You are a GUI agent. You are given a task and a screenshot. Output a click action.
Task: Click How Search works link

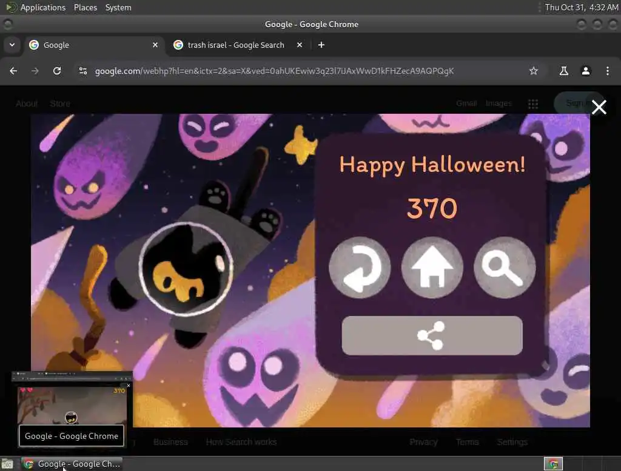[241, 442]
